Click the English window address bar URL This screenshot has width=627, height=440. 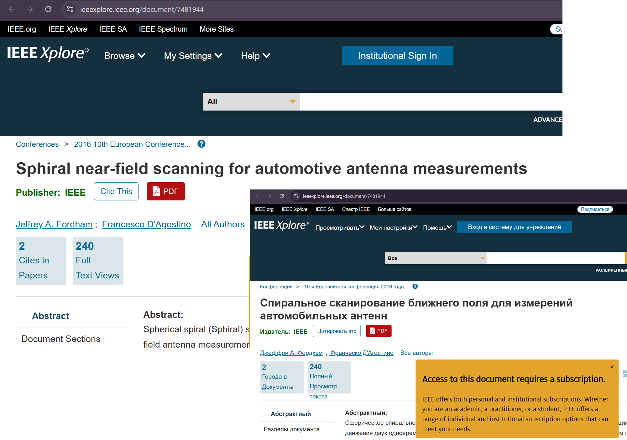[142, 9]
